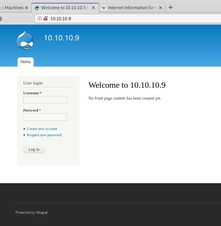Close the Welcome to 10.10.10.9 tab
This screenshot has width=221, height=226.
[94, 8]
